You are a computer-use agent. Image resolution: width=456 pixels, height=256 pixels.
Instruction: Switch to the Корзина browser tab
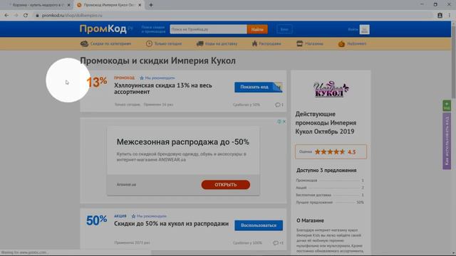coord(38,5)
